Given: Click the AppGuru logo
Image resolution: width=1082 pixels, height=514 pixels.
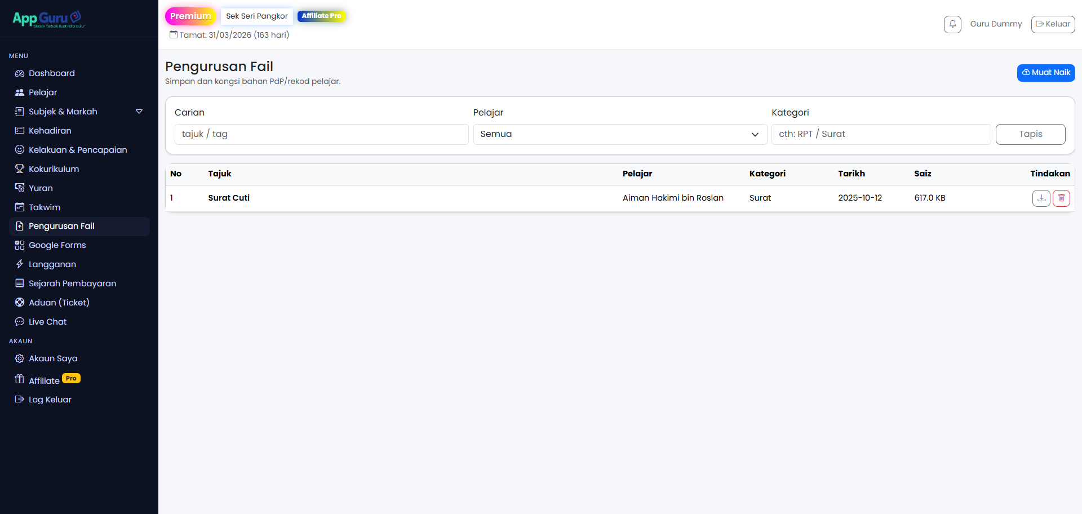Looking at the screenshot, I should (49, 19).
